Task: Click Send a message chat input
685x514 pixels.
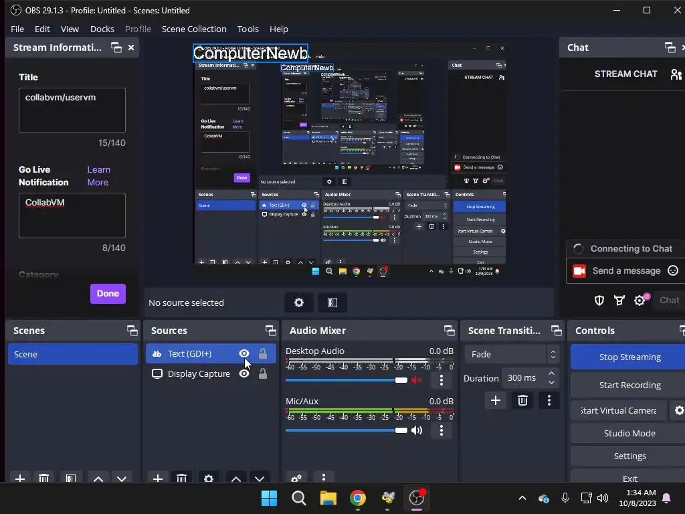Action: [x=626, y=270]
